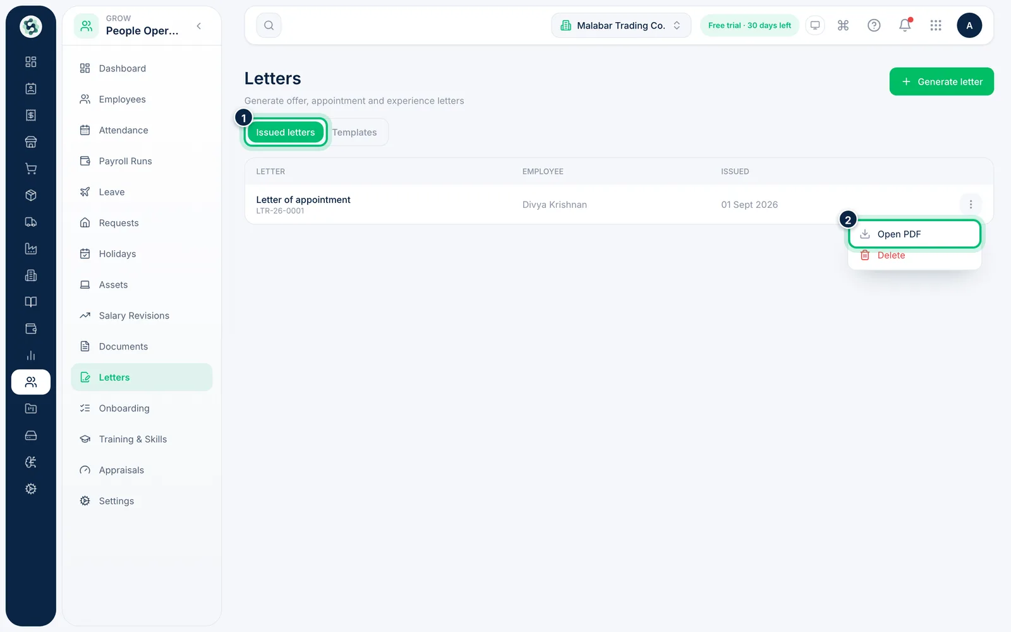Click the Generate letter button

941,82
